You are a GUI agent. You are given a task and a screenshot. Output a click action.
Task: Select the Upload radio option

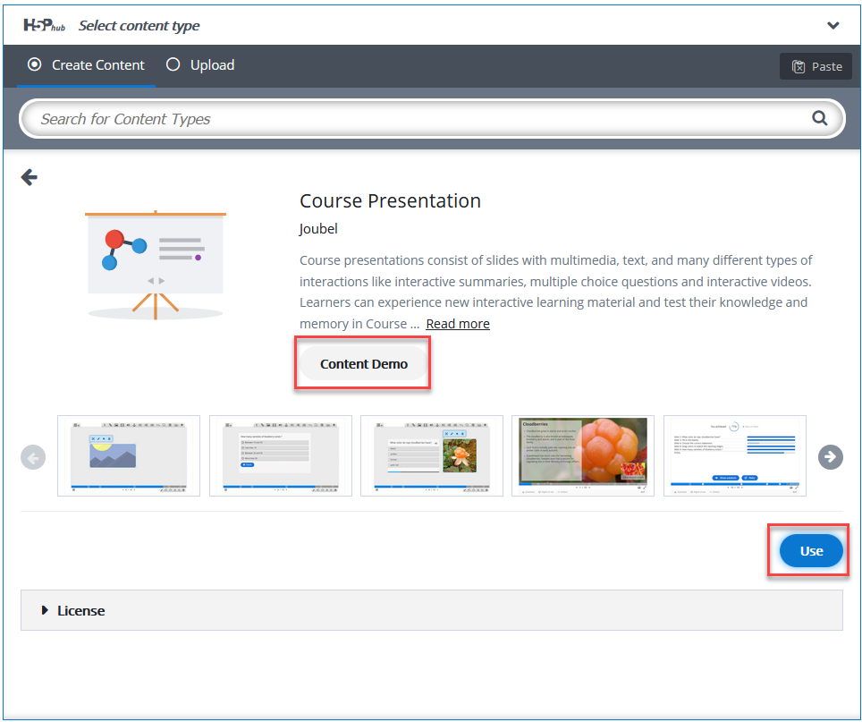(x=200, y=65)
